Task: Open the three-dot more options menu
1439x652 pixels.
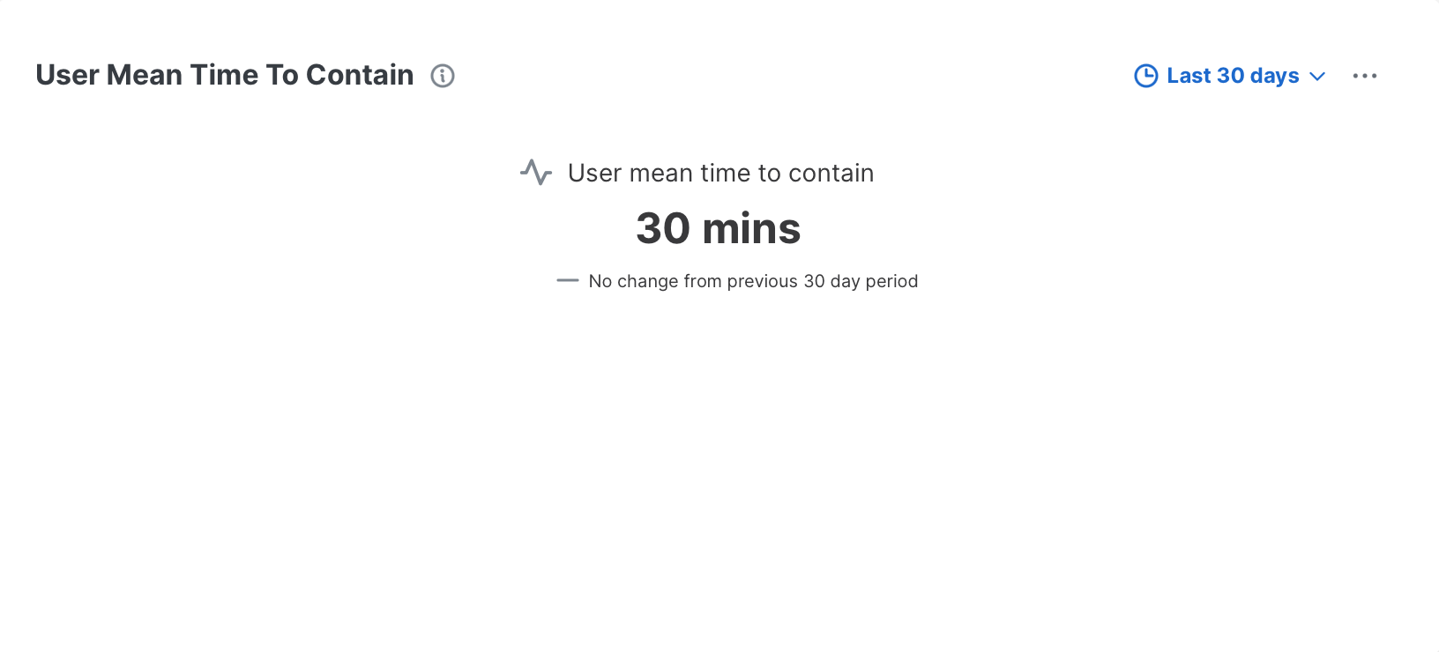Action: [1365, 76]
